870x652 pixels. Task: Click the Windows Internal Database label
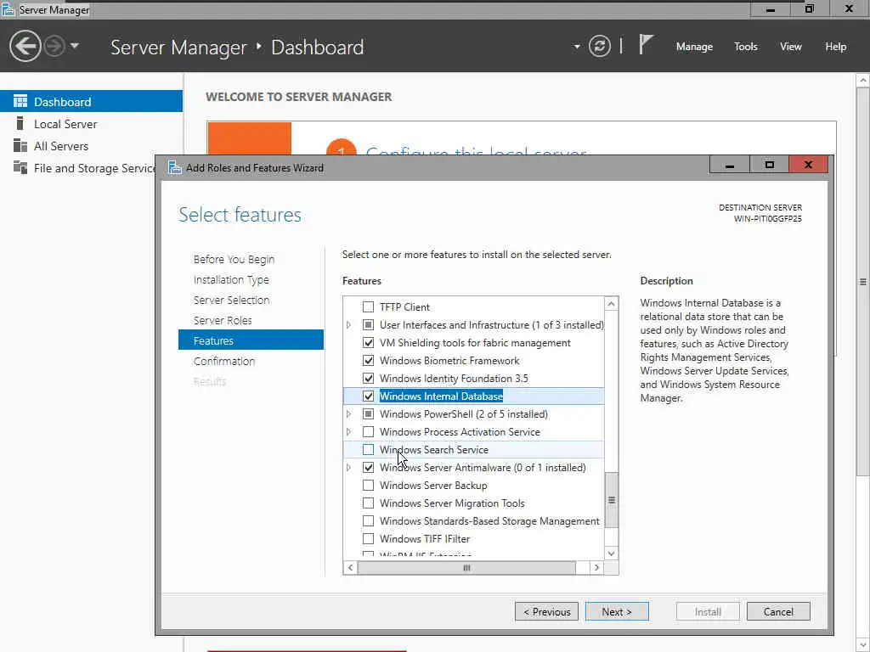(441, 396)
